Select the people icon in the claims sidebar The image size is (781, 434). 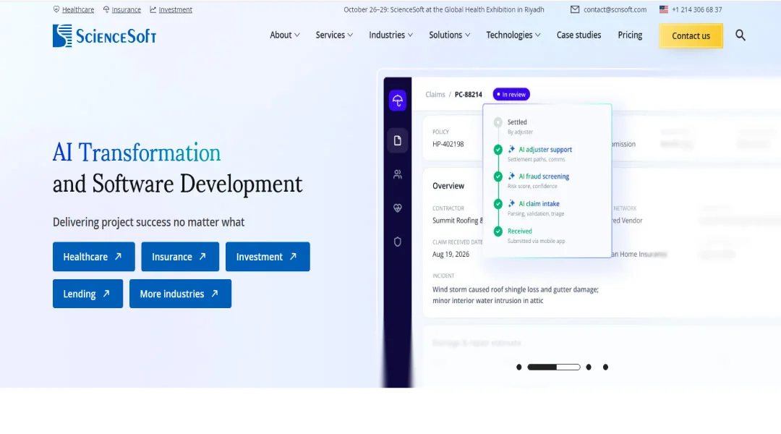click(398, 174)
